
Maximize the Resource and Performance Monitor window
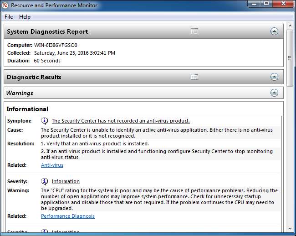click(x=266, y=4)
